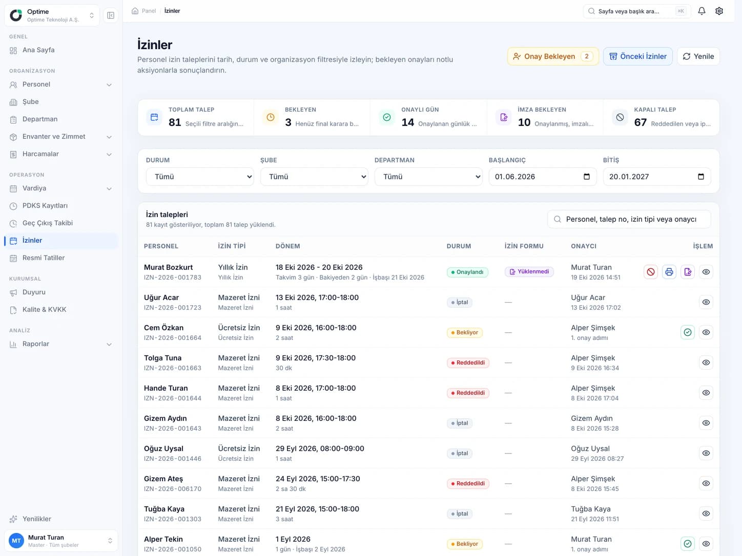Open Murat Turan user menu
The image size is (742, 556).
tap(61, 541)
